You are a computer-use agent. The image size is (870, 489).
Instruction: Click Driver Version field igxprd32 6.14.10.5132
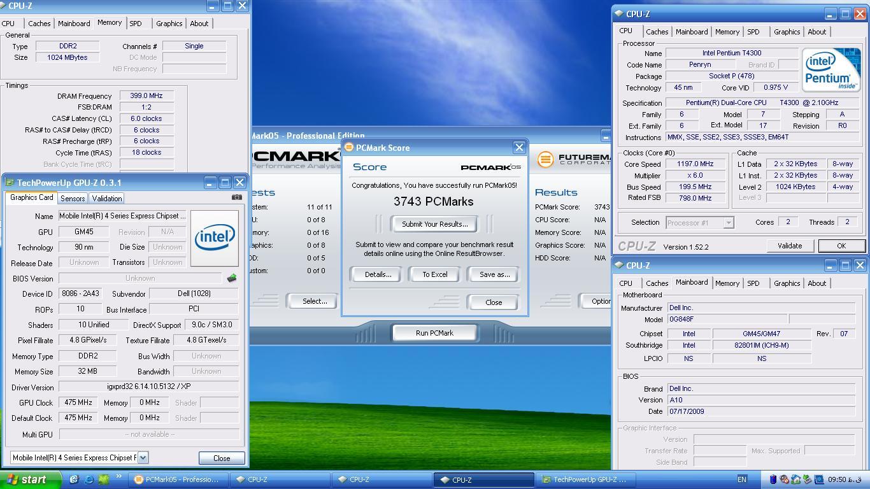[149, 386]
